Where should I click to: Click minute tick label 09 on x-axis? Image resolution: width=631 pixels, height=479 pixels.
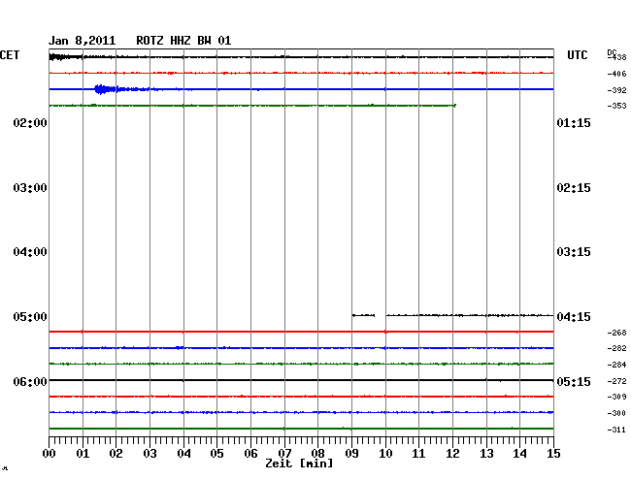click(x=351, y=454)
